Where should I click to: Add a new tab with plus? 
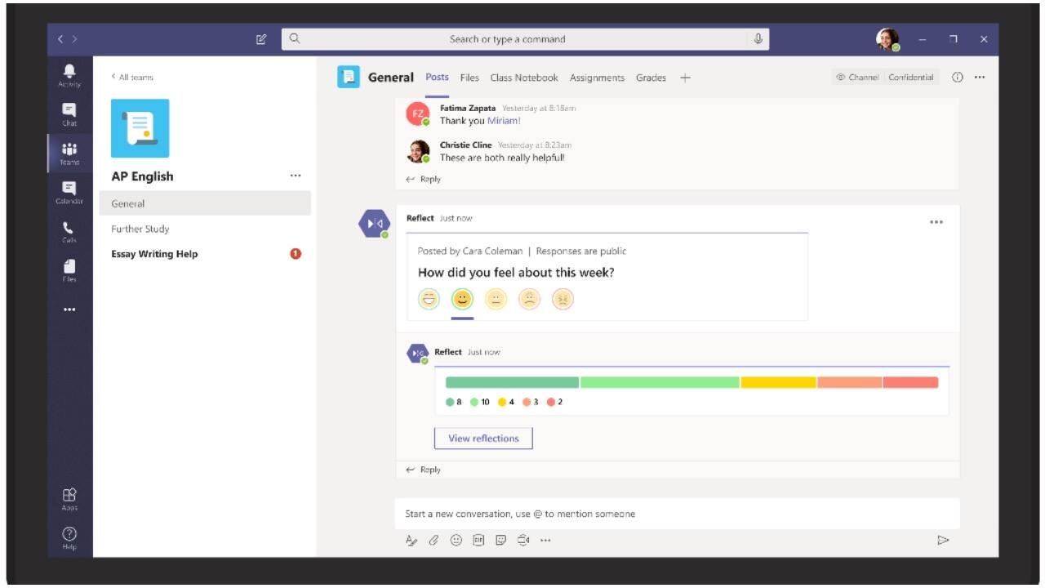point(685,78)
